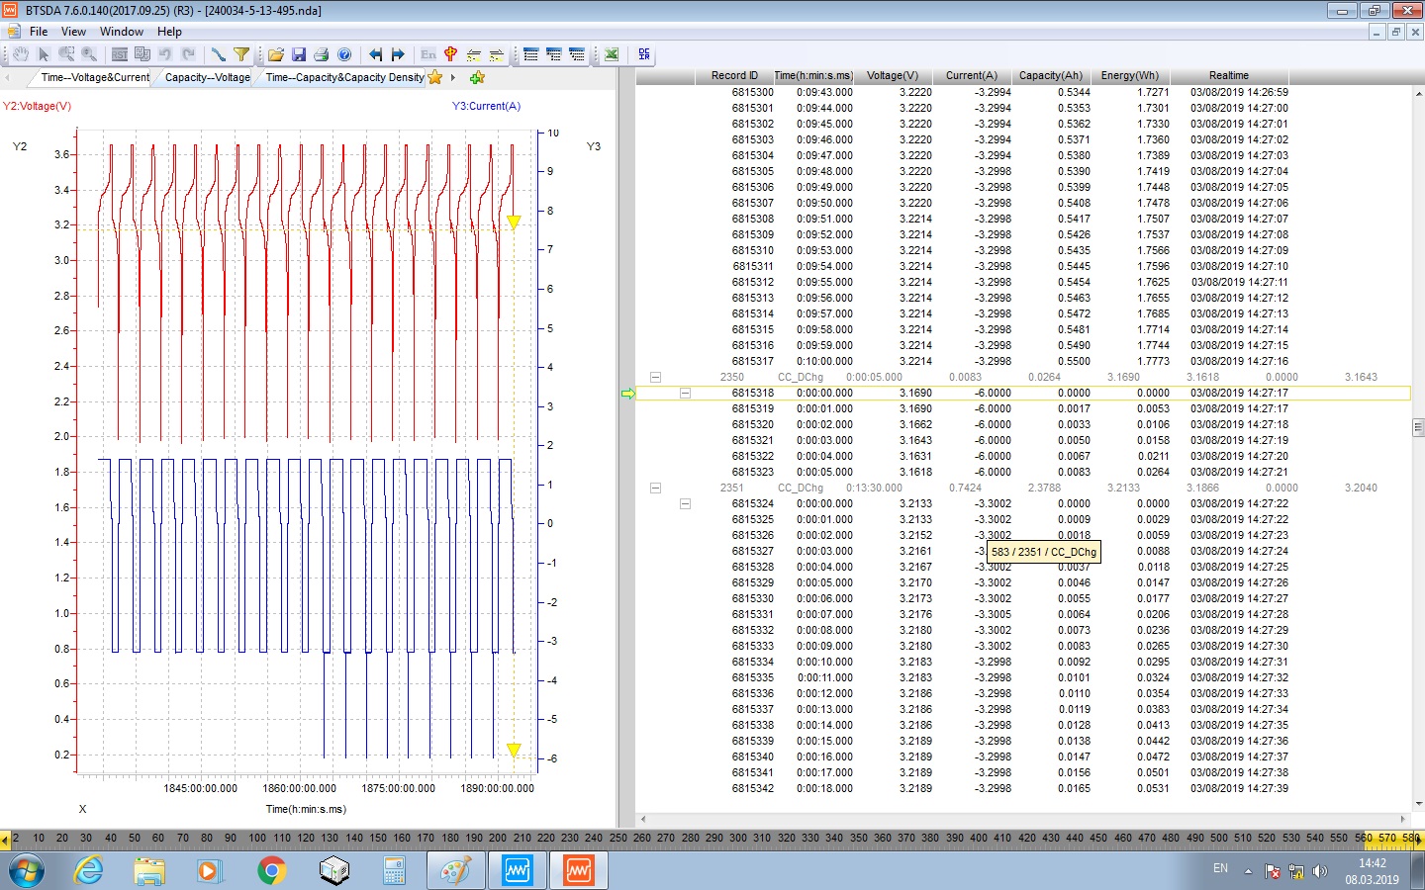Click the filter funnel icon
This screenshot has width=1425, height=890.
pos(241,54)
